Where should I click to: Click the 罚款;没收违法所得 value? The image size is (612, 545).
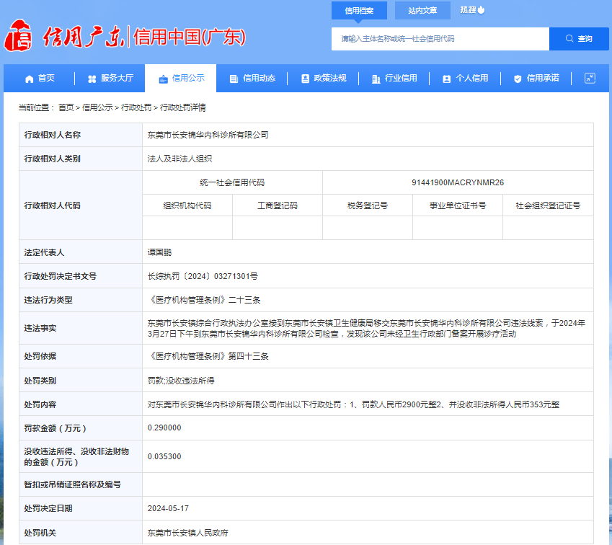tap(181, 381)
